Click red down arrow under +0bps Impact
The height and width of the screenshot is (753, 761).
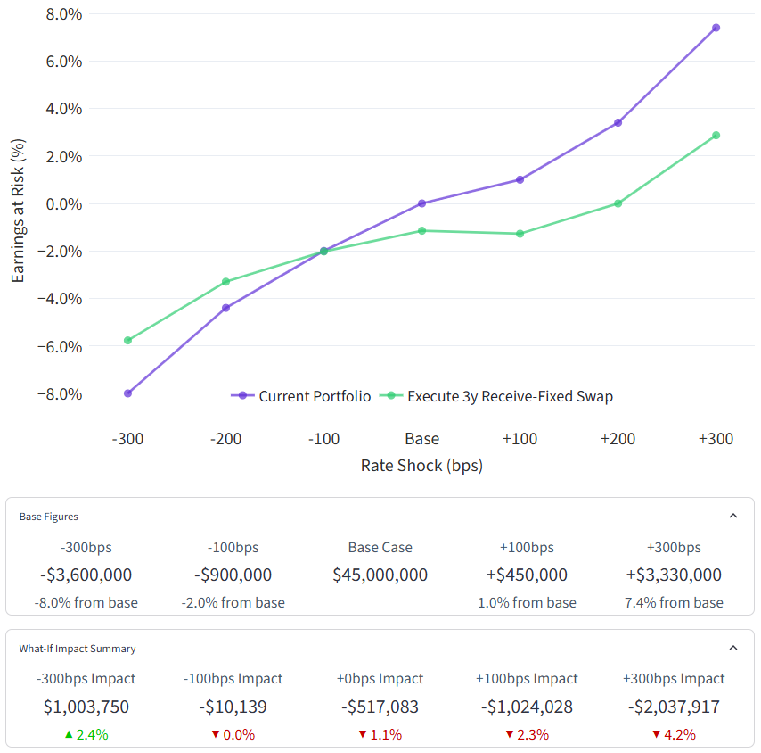(362, 735)
